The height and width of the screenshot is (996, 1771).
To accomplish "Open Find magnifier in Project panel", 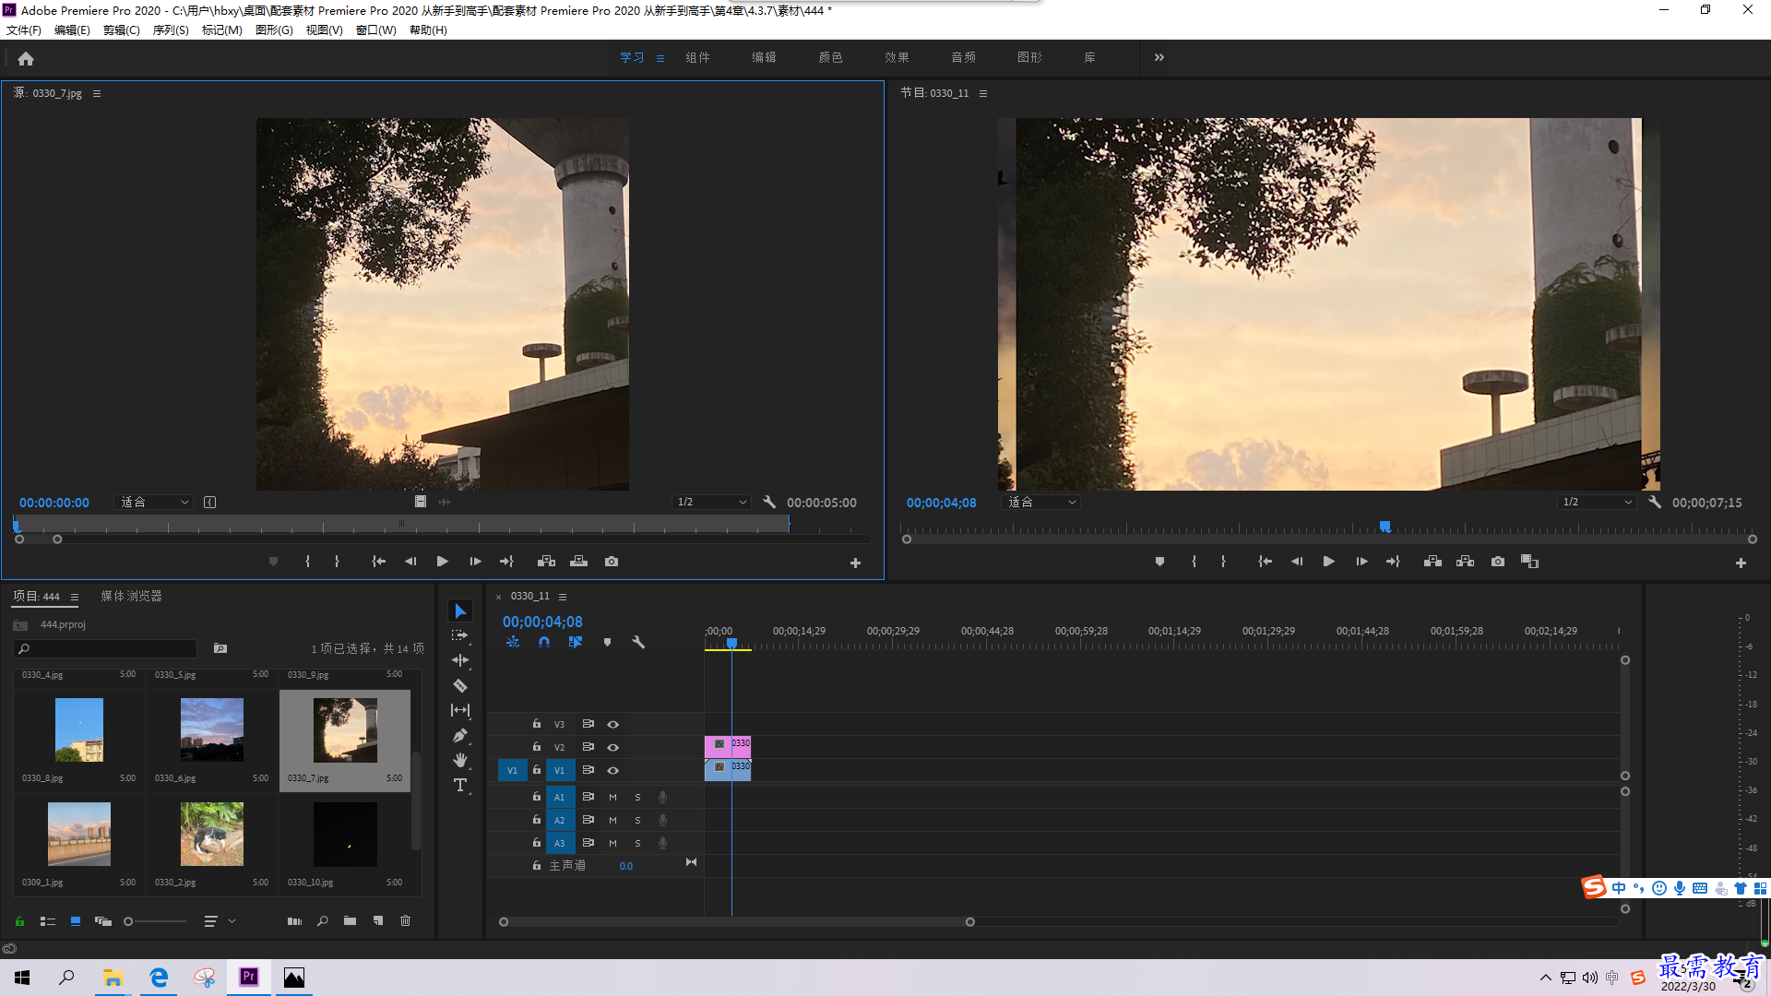I will [x=322, y=920].
